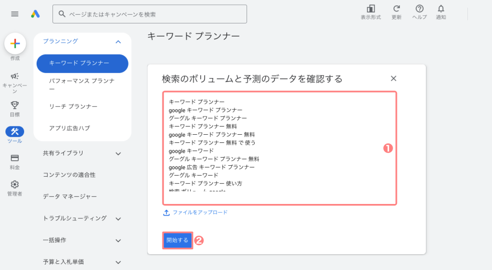Click the キーワード プランナー page title
This screenshot has width=492, height=270.
click(x=194, y=36)
